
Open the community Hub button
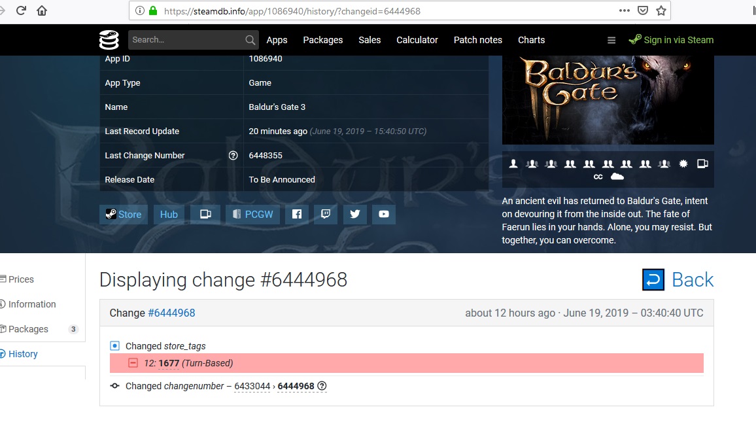169,214
